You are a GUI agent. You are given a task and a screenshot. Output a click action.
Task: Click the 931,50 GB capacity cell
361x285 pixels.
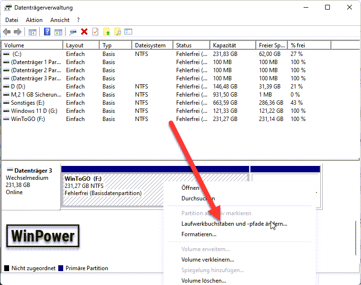[x=225, y=95]
